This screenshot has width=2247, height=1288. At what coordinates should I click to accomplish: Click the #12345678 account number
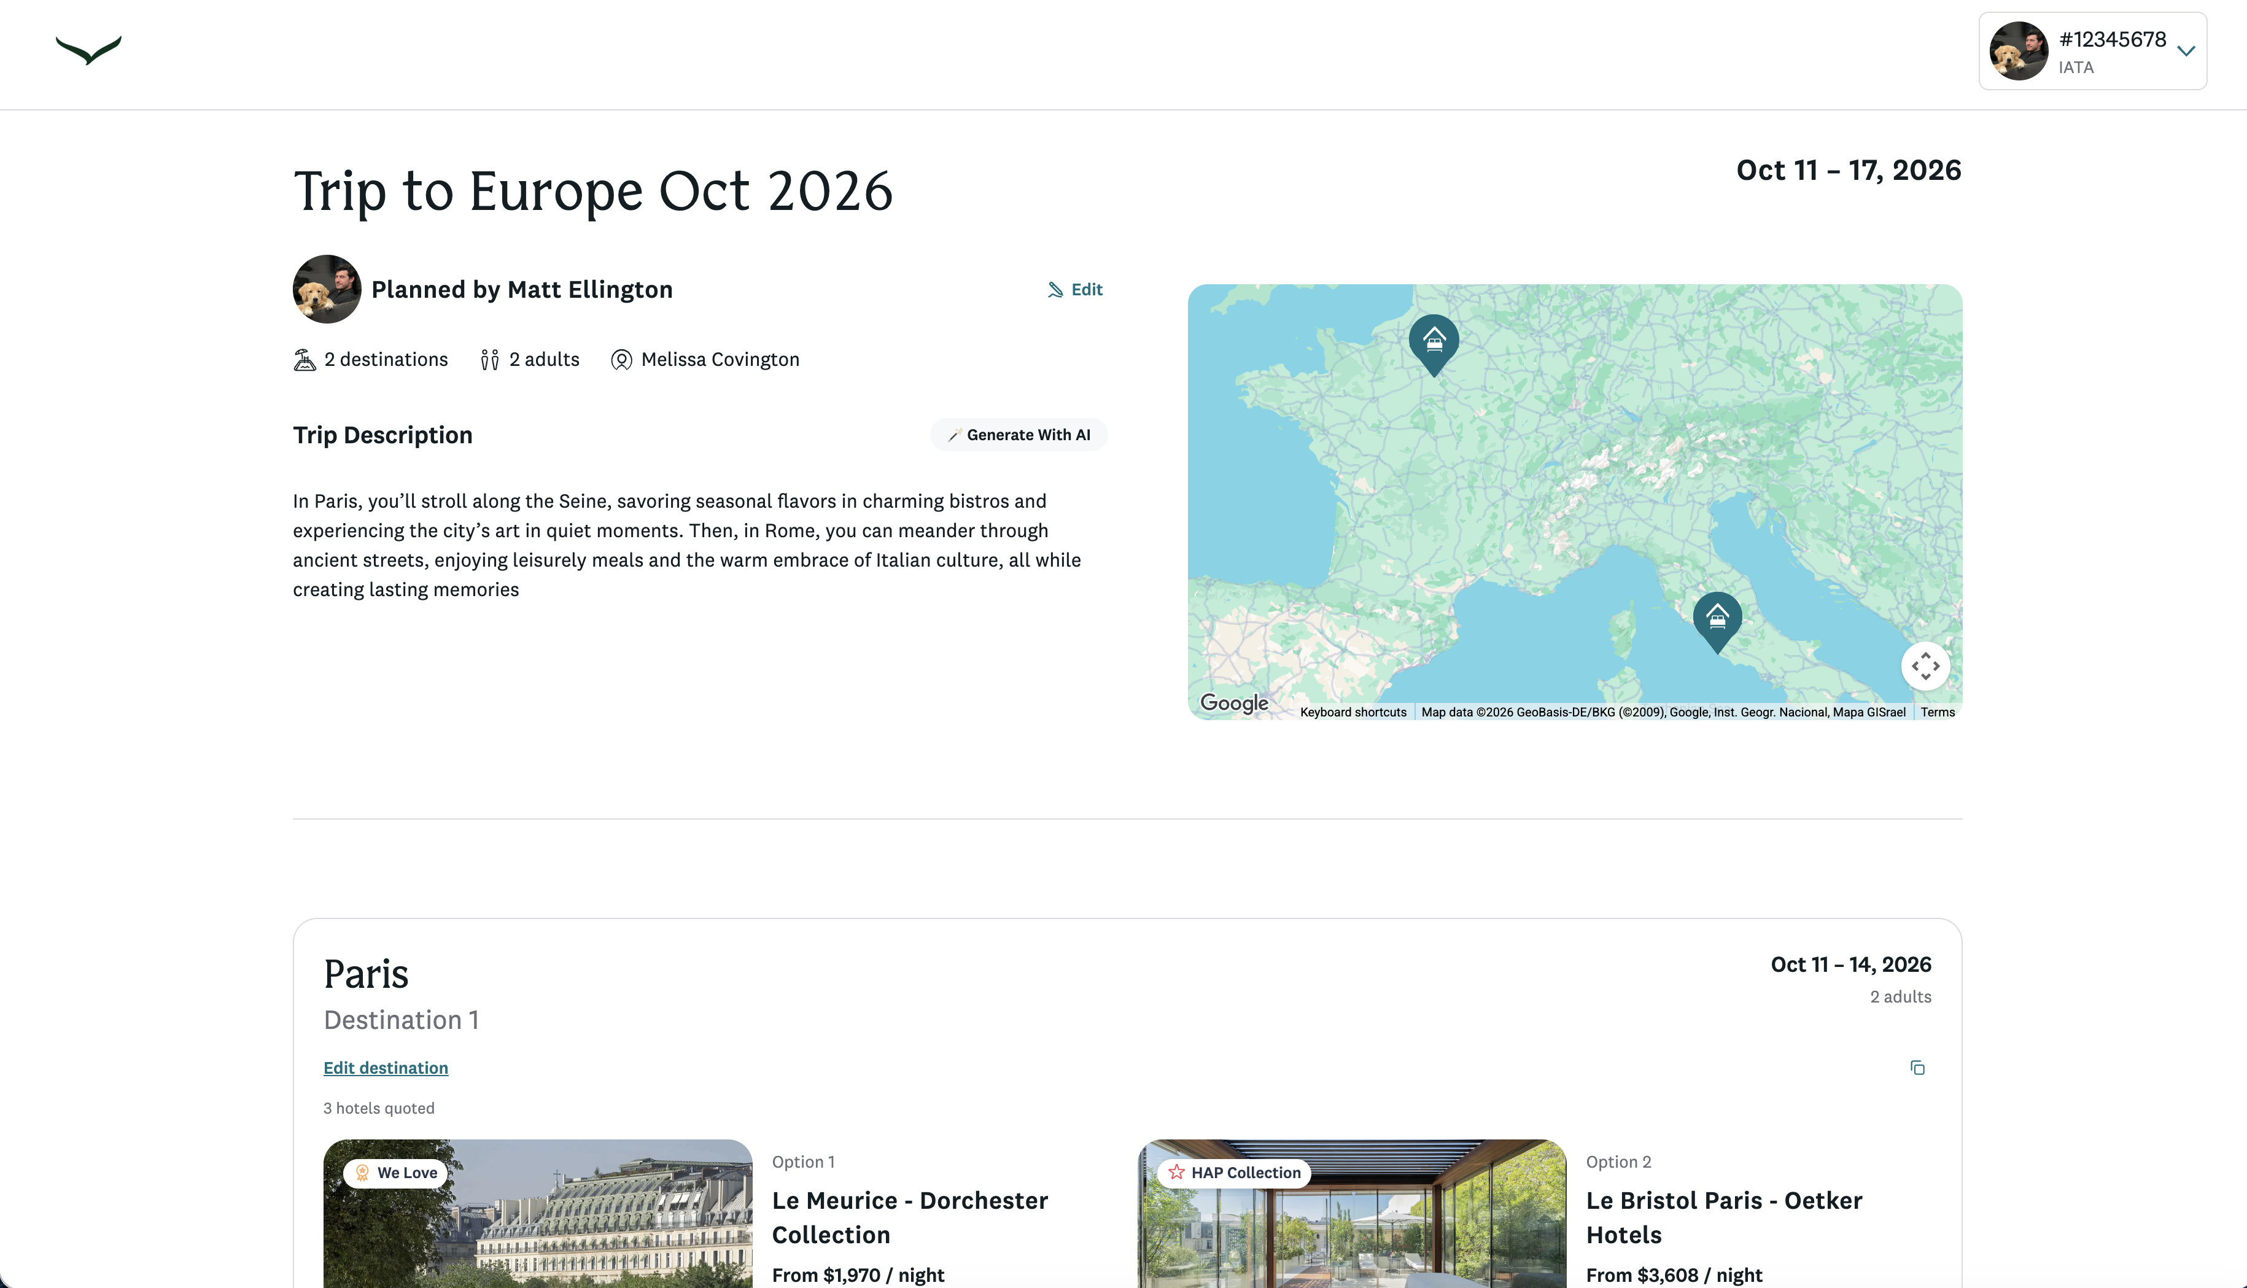click(x=2113, y=40)
